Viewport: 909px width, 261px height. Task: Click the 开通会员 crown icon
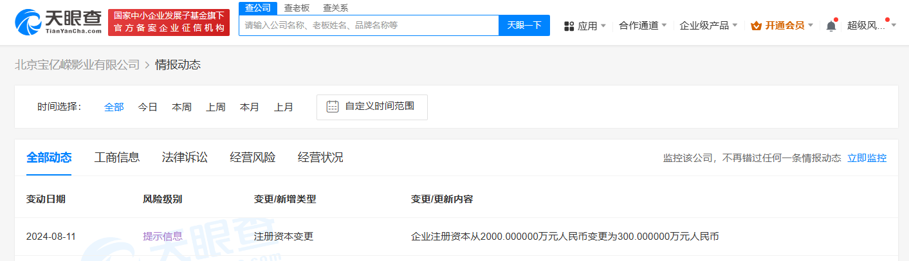[756, 26]
